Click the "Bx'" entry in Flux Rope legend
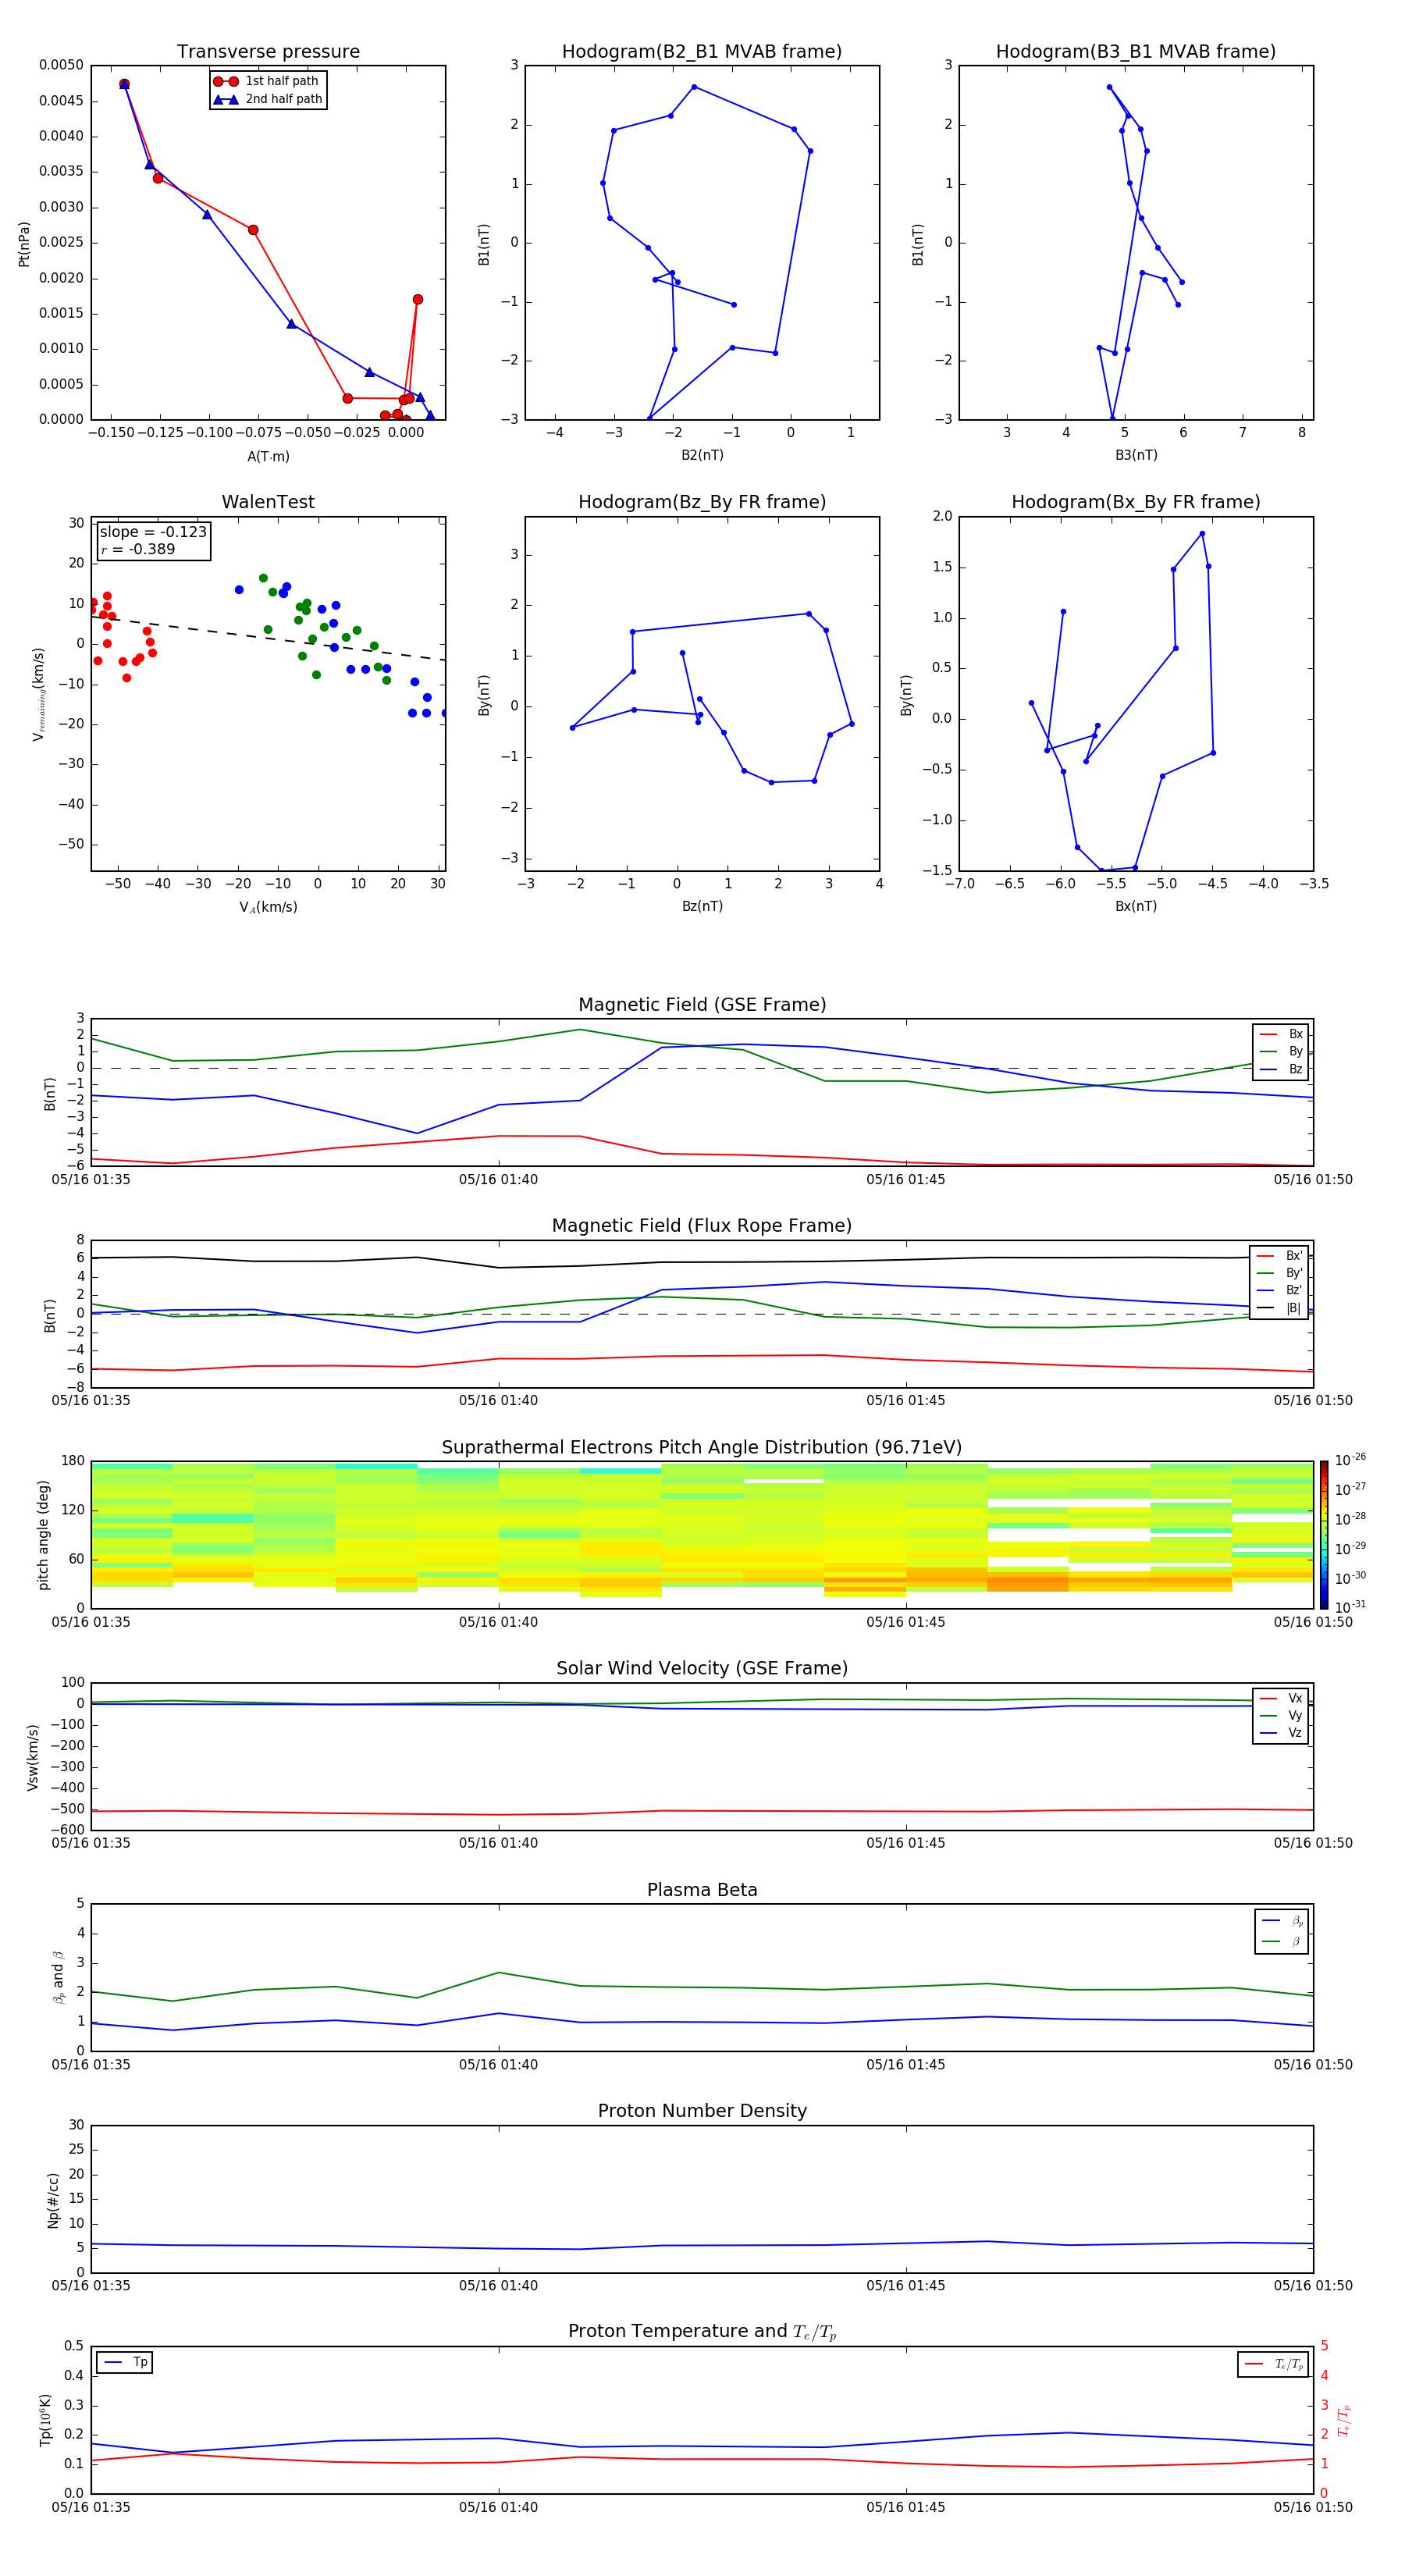Viewport: 1405px width, 2576px height. pyautogui.click(x=1280, y=1256)
